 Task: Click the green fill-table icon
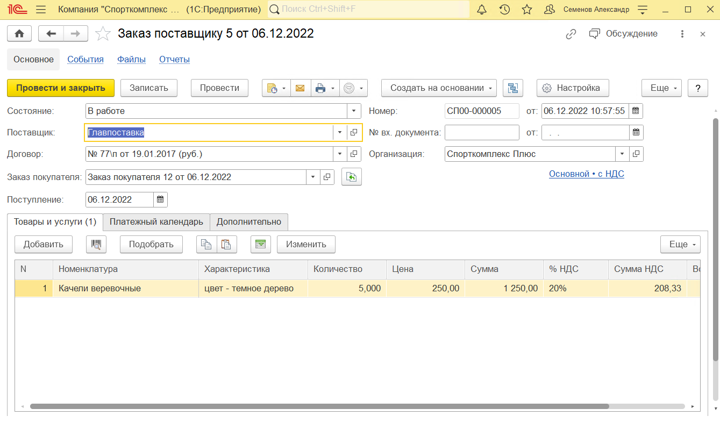coord(261,244)
